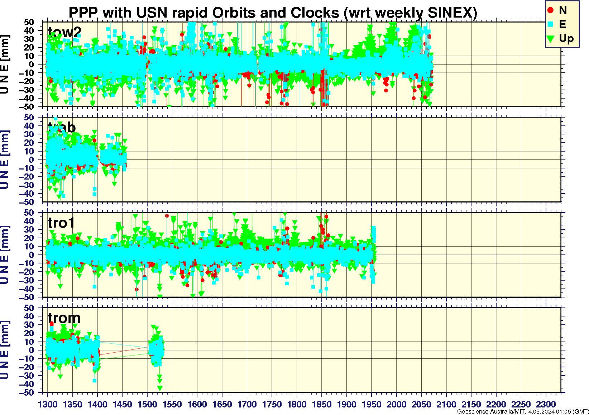The image size is (589, 415).
Task: Click the '0' y-axis tick of the tow2 panel
Action: pyautogui.click(x=32, y=65)
